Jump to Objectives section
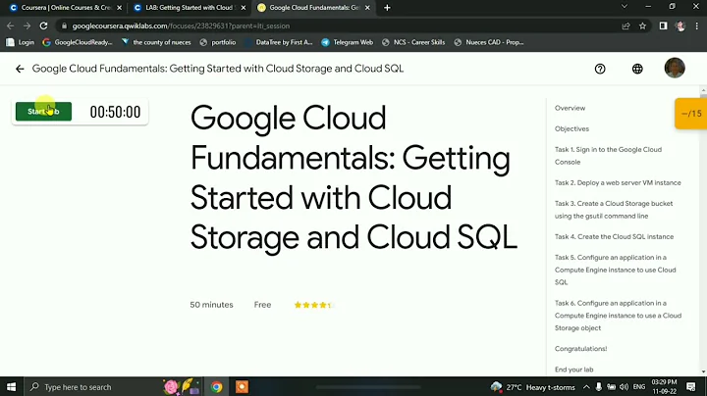 coord(571,128)
